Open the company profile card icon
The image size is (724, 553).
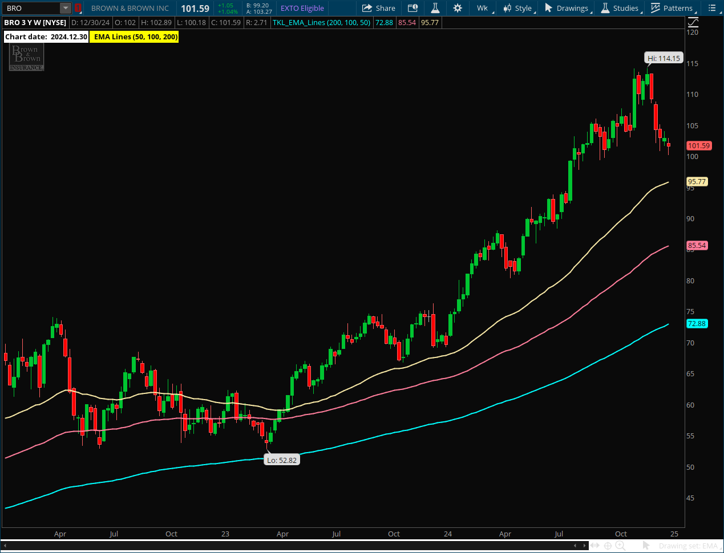click(412, 8)
